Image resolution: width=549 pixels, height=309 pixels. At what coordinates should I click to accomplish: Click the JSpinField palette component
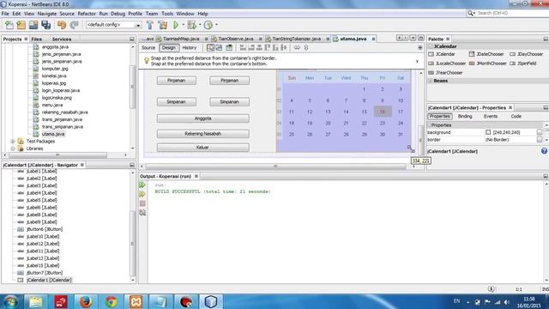pos(523,64)
